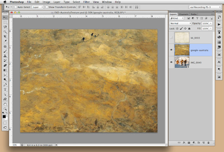The height and width of the screenshot is (152, 224).
Task: Delete layer with the trash icon
Action: 209,143
